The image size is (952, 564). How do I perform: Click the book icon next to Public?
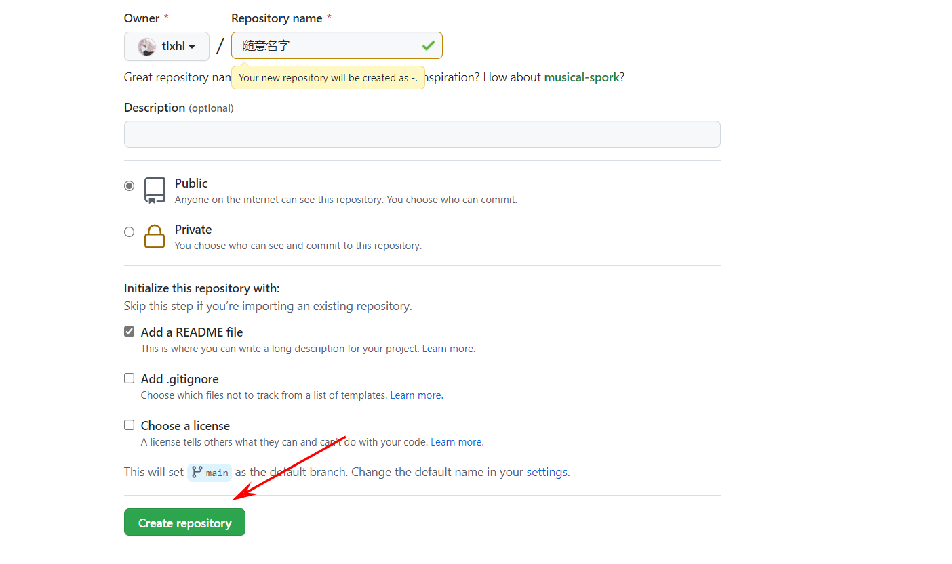tap(155, 190)
